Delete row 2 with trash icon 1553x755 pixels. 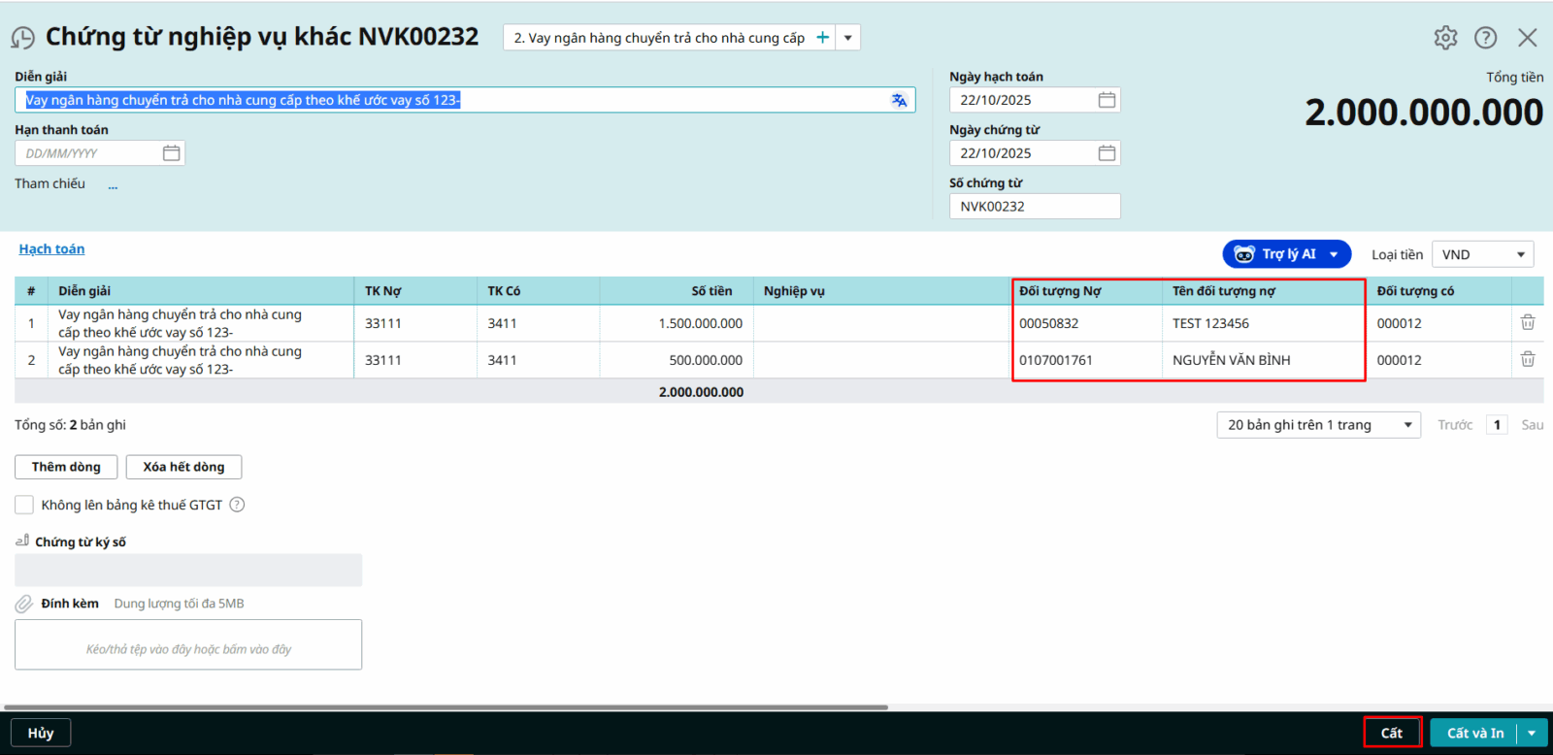(x=1527, y=359)
